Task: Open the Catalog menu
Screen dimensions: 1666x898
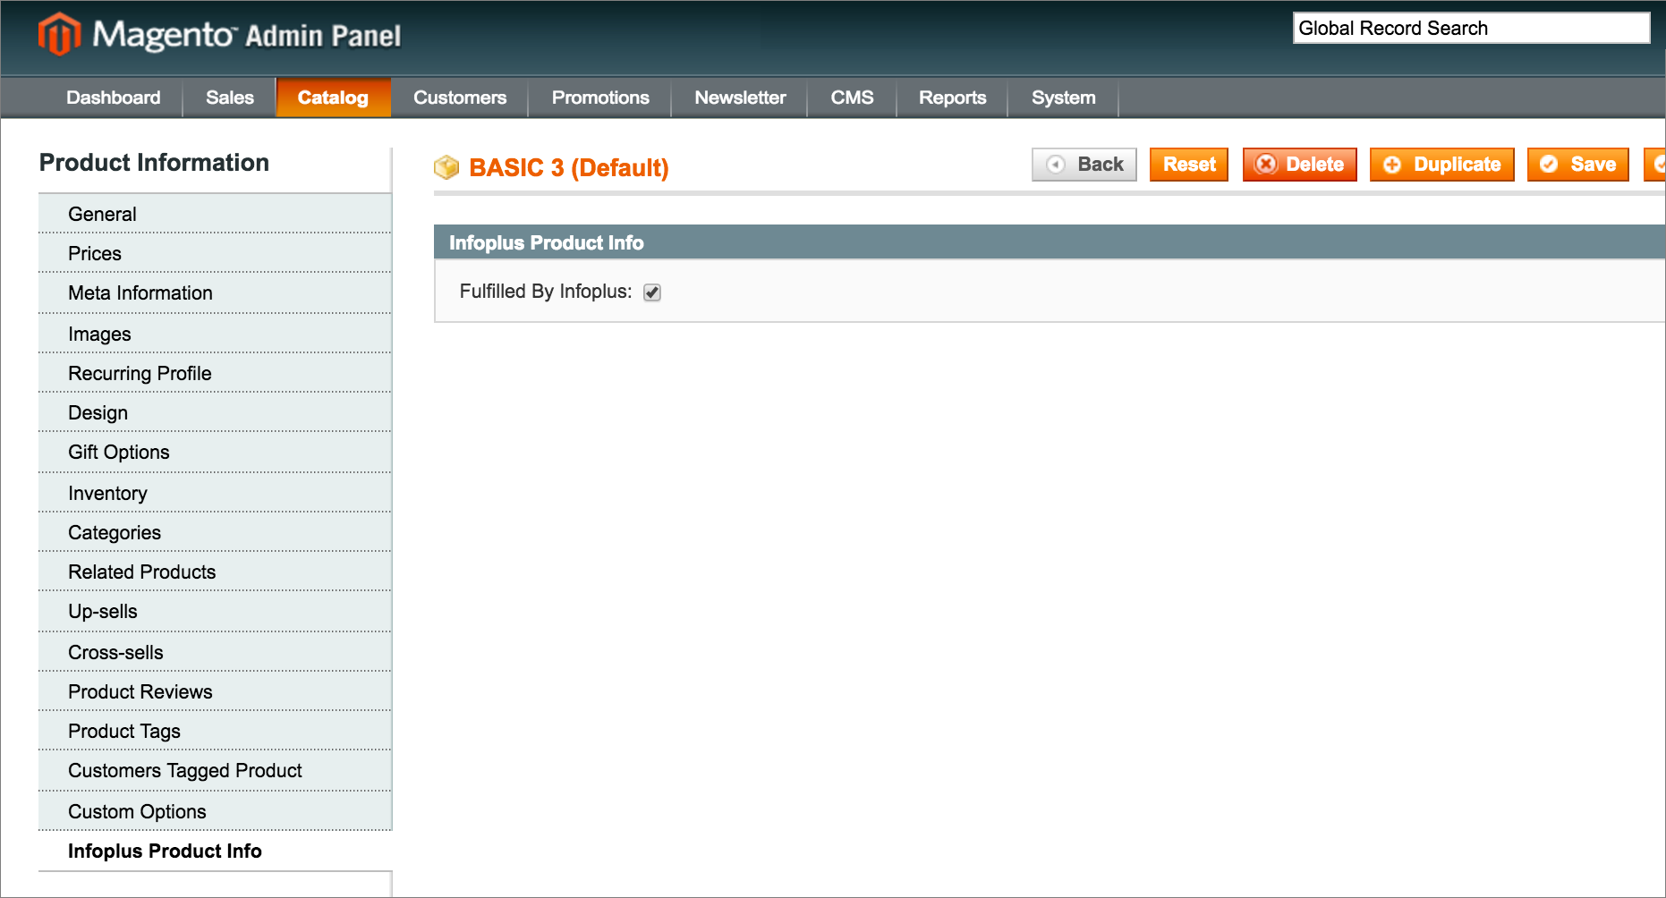Action: click(333, 97)
